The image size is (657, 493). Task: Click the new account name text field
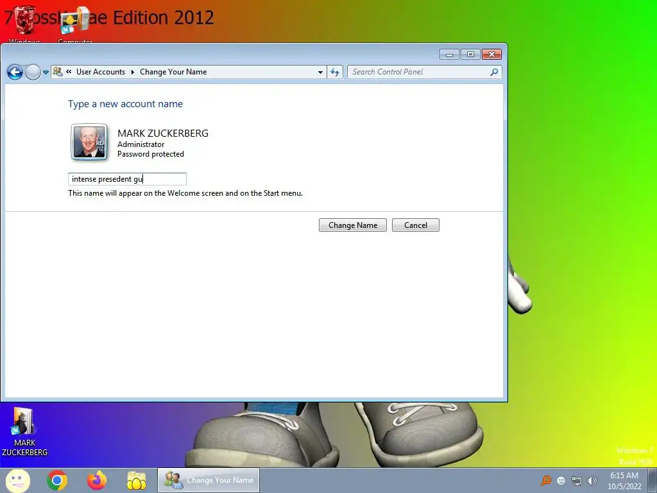click(127, 179)
